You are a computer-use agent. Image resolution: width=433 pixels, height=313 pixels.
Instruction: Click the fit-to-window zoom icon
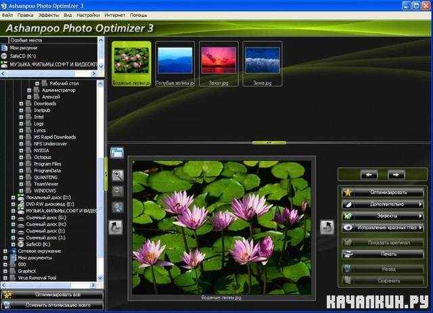118,208
